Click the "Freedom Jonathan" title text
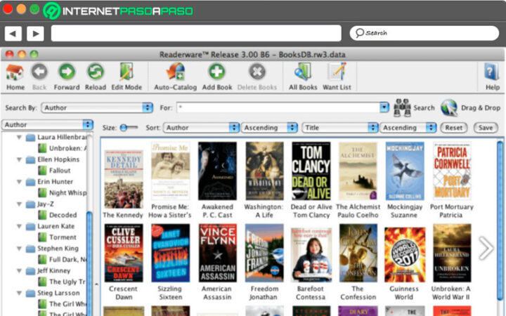This screenshot has height=316, width=506. (x=264, y=293)
